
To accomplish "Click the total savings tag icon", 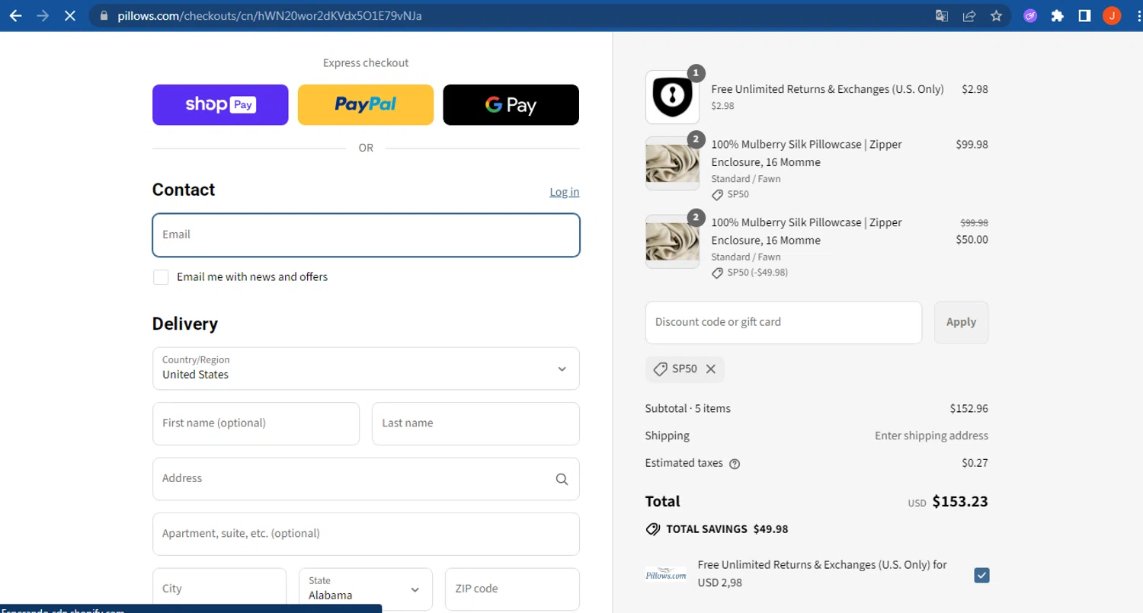I will coord(652,529).
